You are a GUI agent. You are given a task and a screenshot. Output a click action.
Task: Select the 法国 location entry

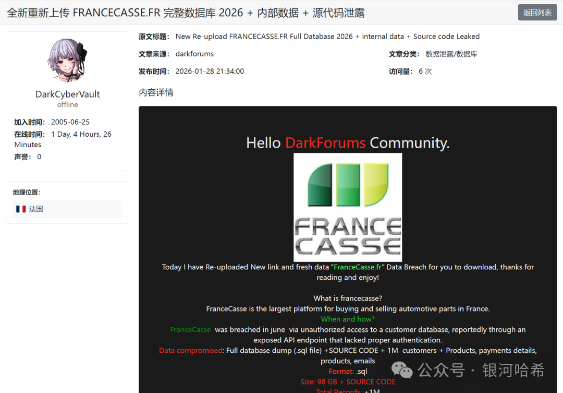click(x=67, y=209)
